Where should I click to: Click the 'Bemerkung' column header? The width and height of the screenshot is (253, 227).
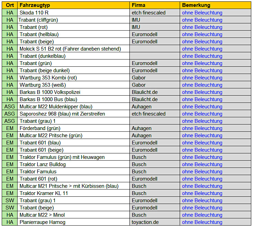[x=215, y=5]
